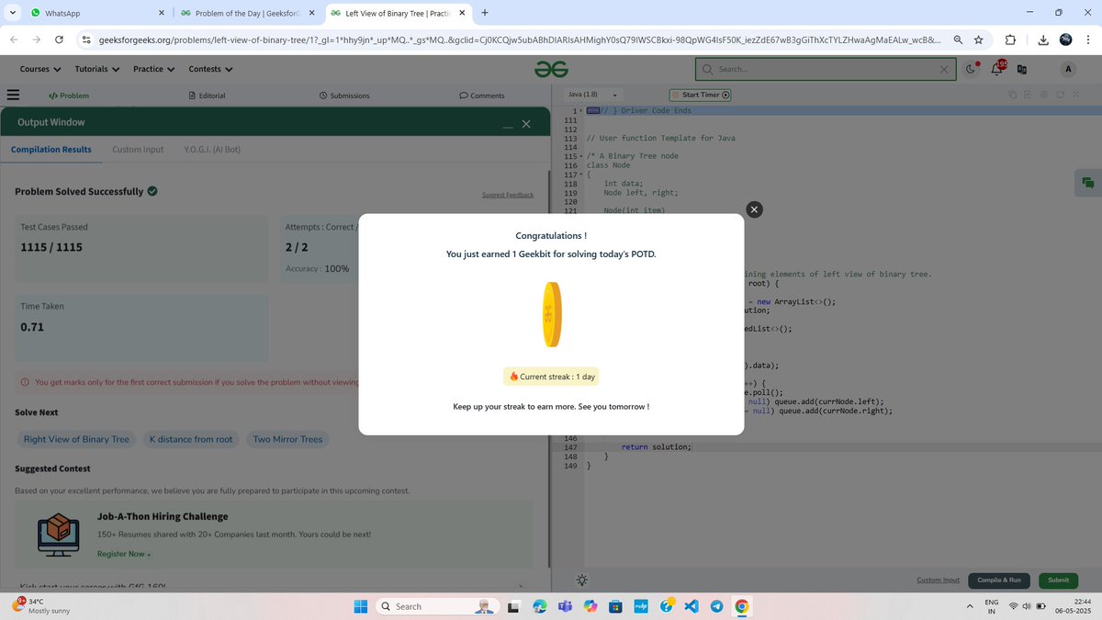1102x620 pixels.
Task: Open the Java (1.8) language dropdown
Action: (592, 95)
